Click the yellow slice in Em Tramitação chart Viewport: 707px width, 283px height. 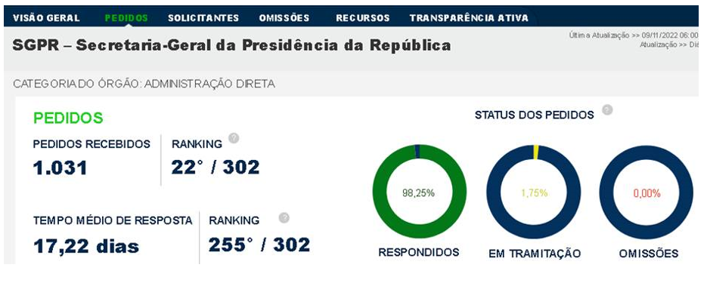point(535,152)
